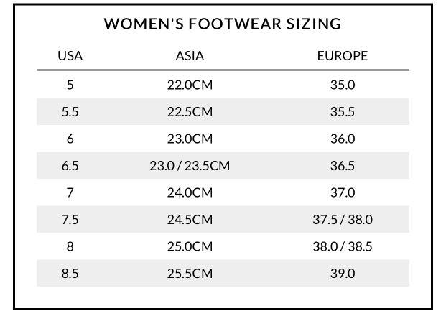Click the 24.0CM Asia size cell
446x311 pixels.
190,192
